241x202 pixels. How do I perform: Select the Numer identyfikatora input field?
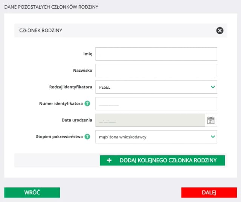[156, 104]
